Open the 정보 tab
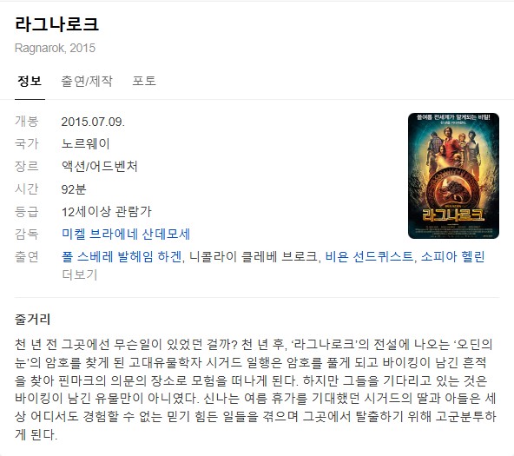 pyautogui.click(x=30, y=81)
